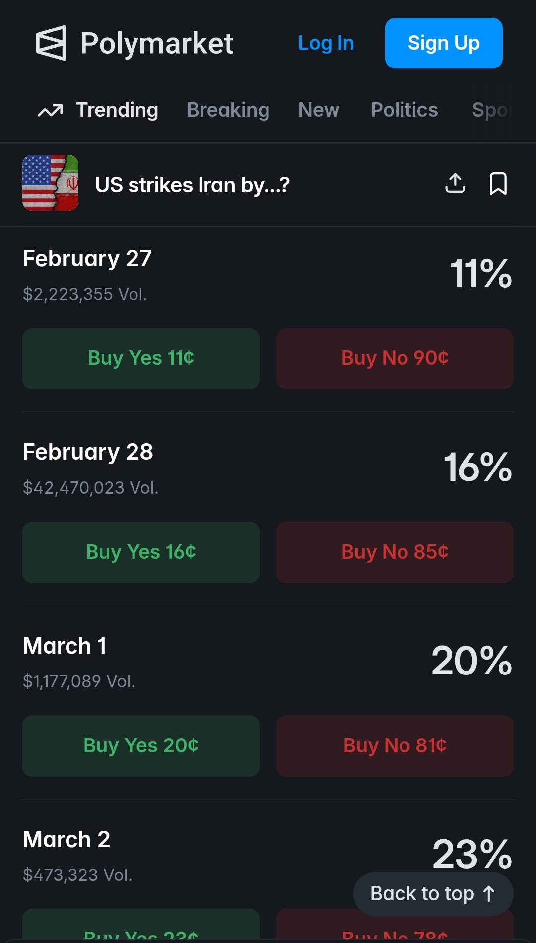The height and width of the screenshot is (943, 536).
Task: Click the Sign Up button
Action: point(444,43)
